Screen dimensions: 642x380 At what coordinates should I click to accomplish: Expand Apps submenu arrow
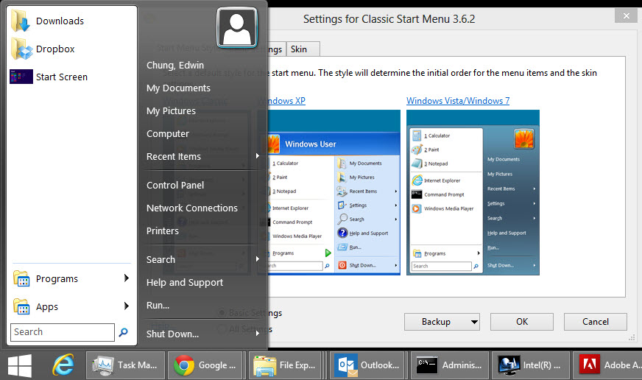tap(127, 306)
